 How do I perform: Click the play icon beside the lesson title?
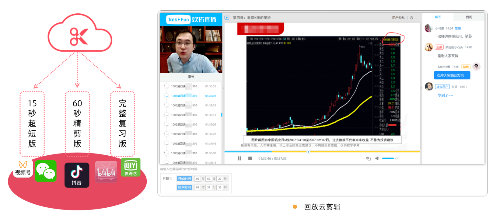[x=227, y=18]
